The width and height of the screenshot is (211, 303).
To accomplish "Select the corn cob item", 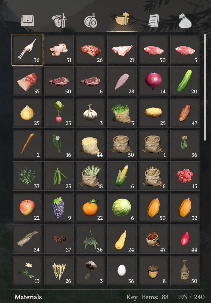I will click(122, 176).
